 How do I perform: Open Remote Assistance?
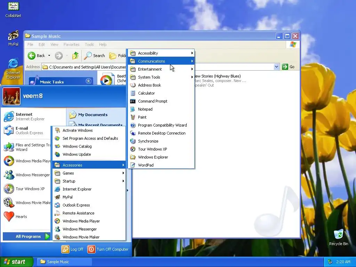[89, 213]
